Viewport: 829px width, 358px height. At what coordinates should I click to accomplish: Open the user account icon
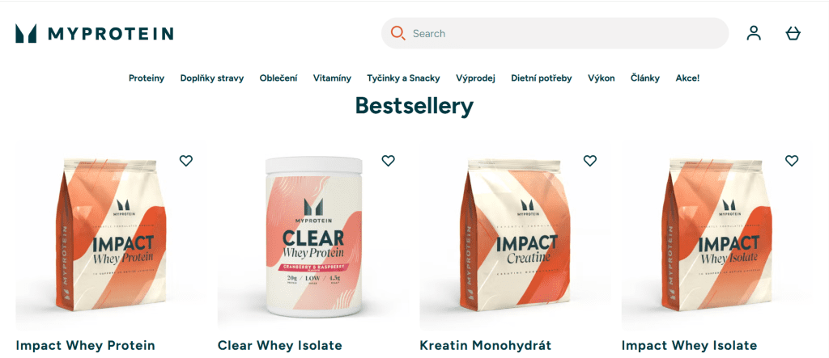tap(754, 33)
